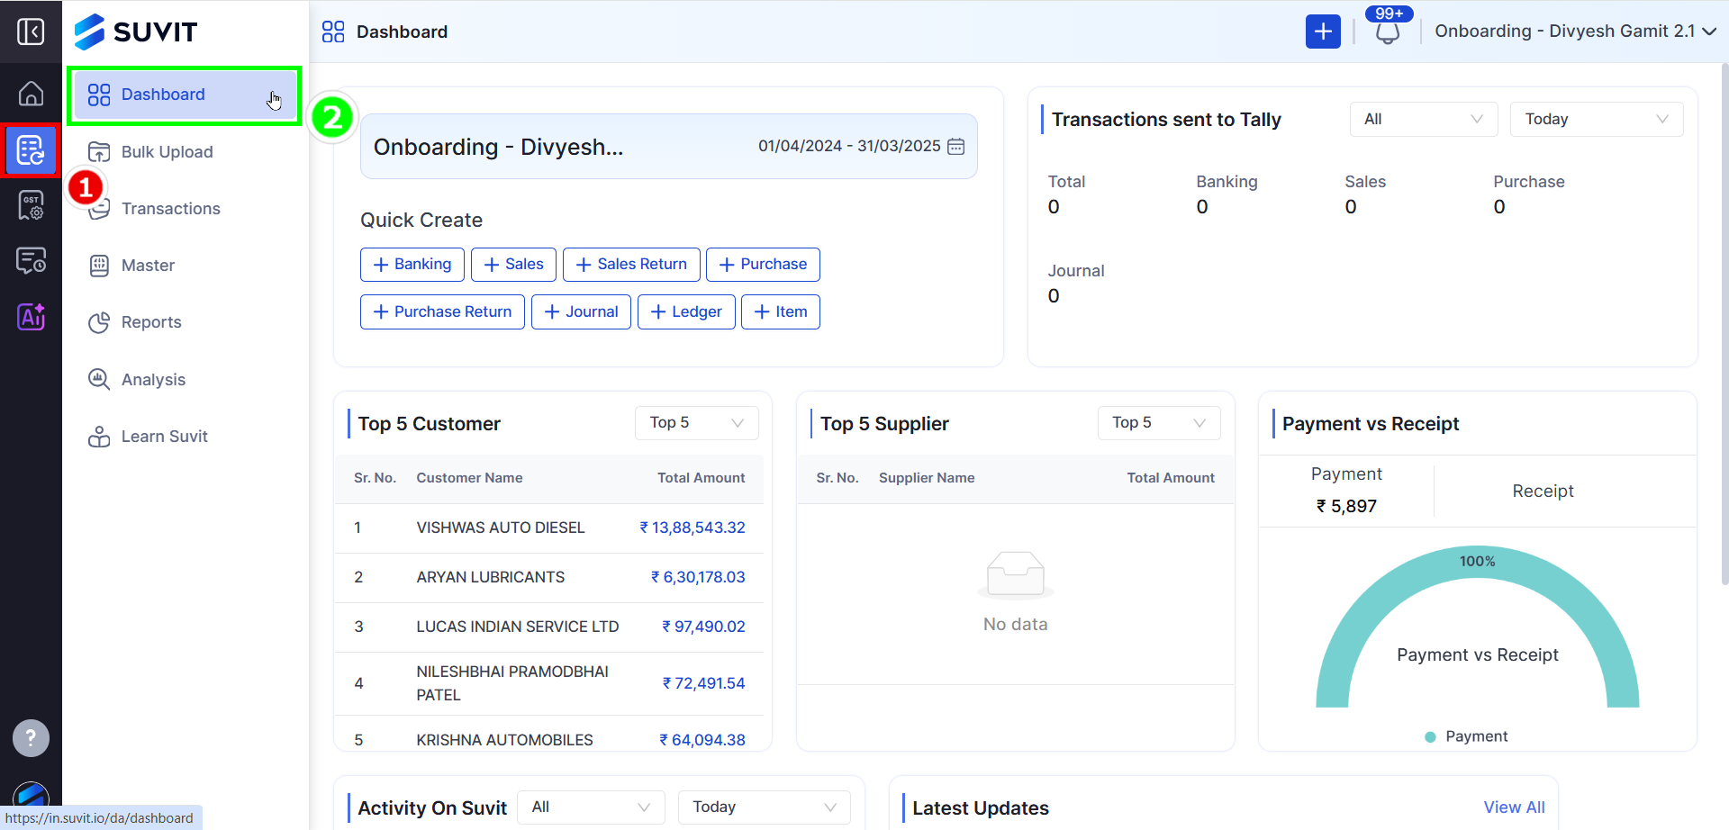This screenshot has height=830, width=1729.
Task: Collapse the sidebar with the panel toggle icon
Action: coord(31,32)
